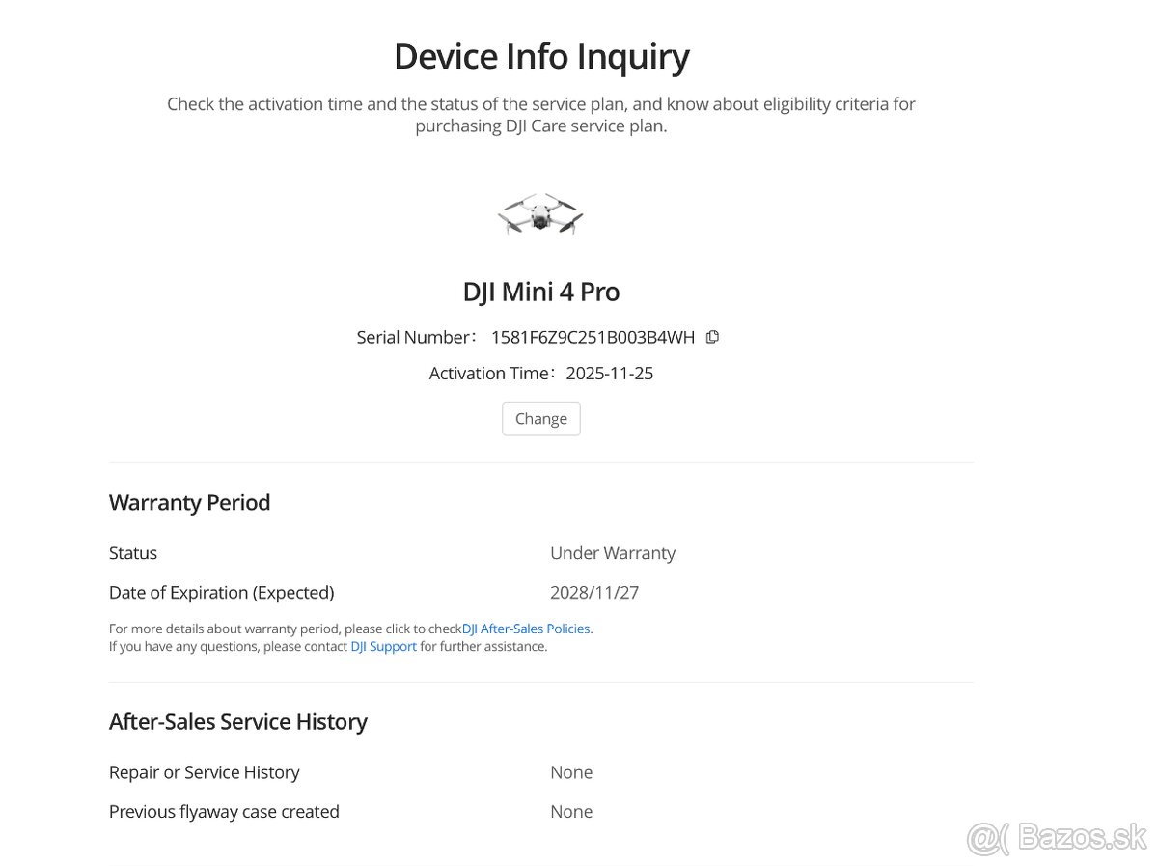
Task: Click the After-Sales Service History heading
Action: point(238,722)
